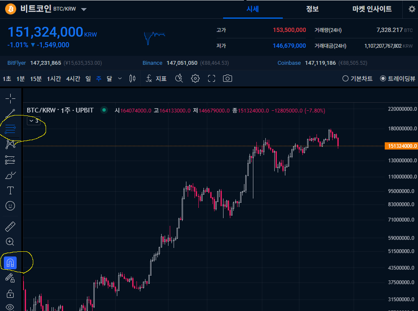
Task: Click the Binance exchange link
Action: coord(152,63)
